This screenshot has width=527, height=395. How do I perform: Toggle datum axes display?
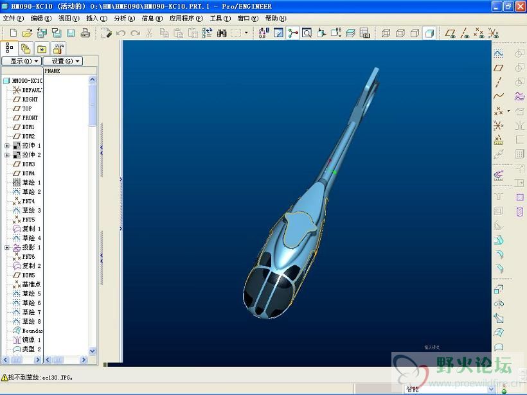[465, 33]
